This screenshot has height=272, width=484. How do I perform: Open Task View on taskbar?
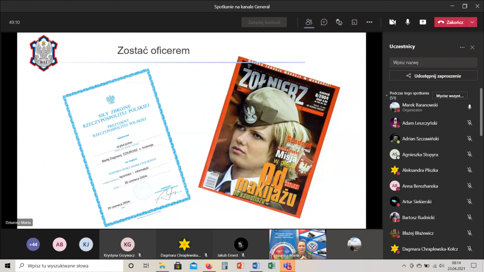point(146,266)
